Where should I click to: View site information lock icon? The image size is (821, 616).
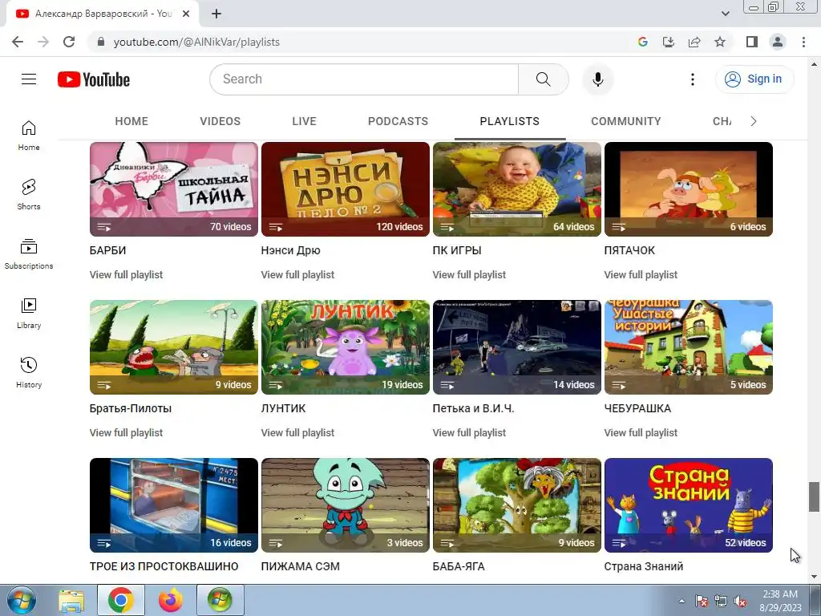[101, 42]
